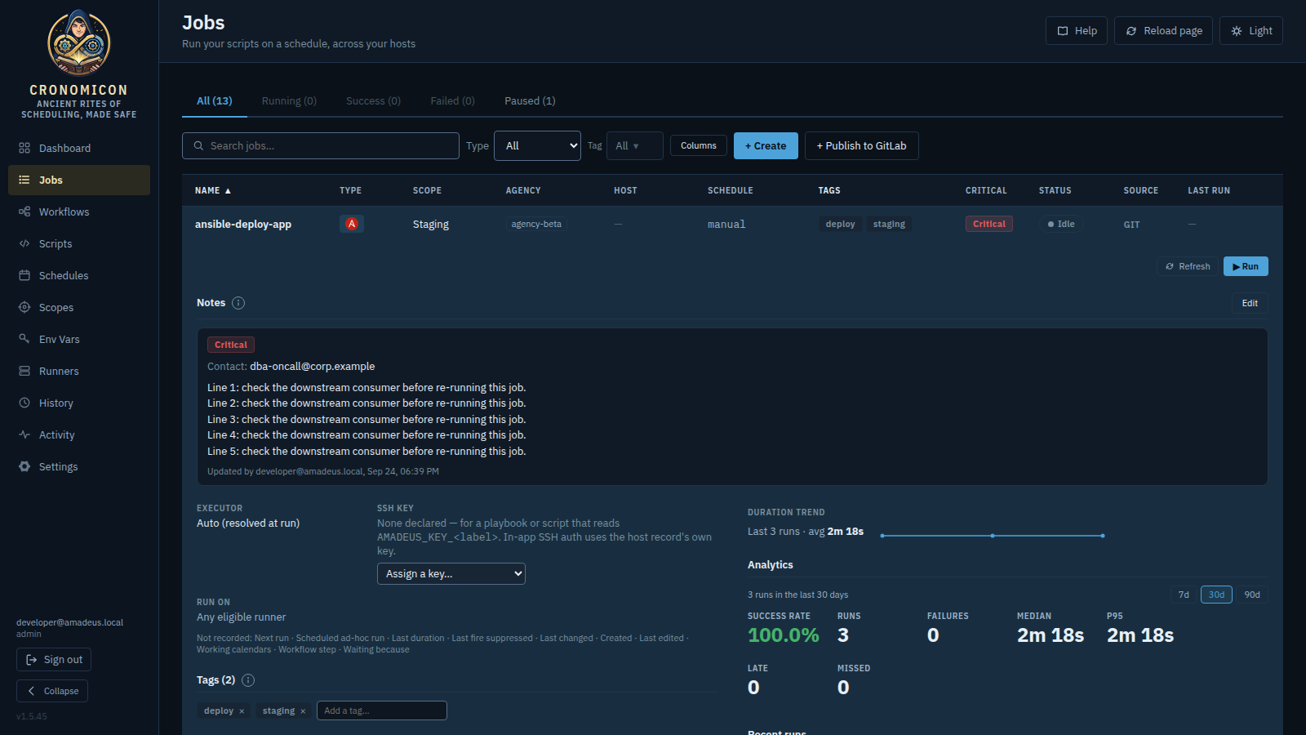
Task: Focus the Search jobs field
Action: [321, 146]
